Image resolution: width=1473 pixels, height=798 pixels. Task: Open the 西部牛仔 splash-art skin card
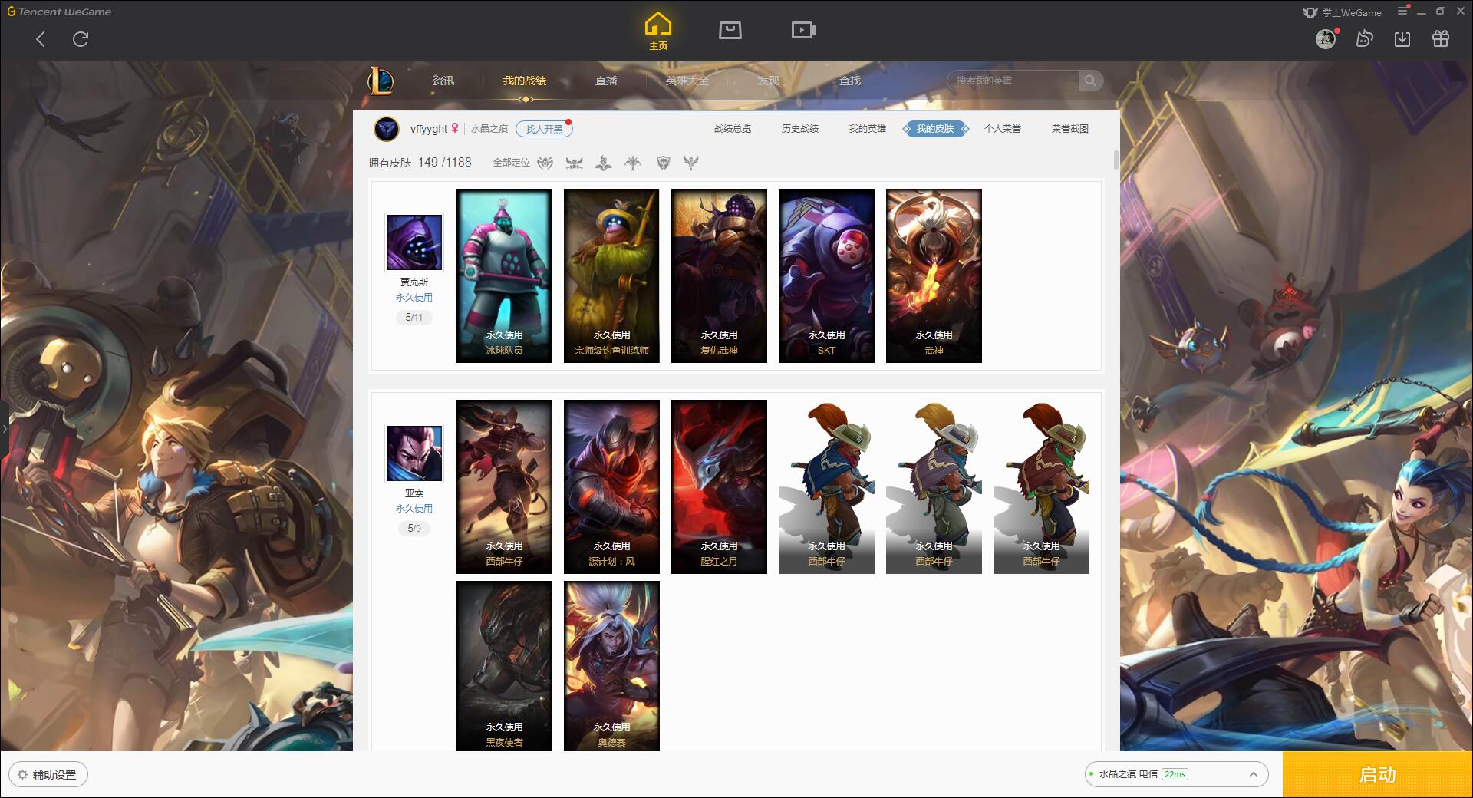pos(504,486)
